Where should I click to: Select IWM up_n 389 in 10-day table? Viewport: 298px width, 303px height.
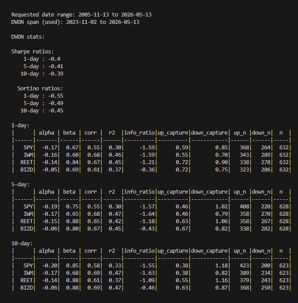point(244,273)
